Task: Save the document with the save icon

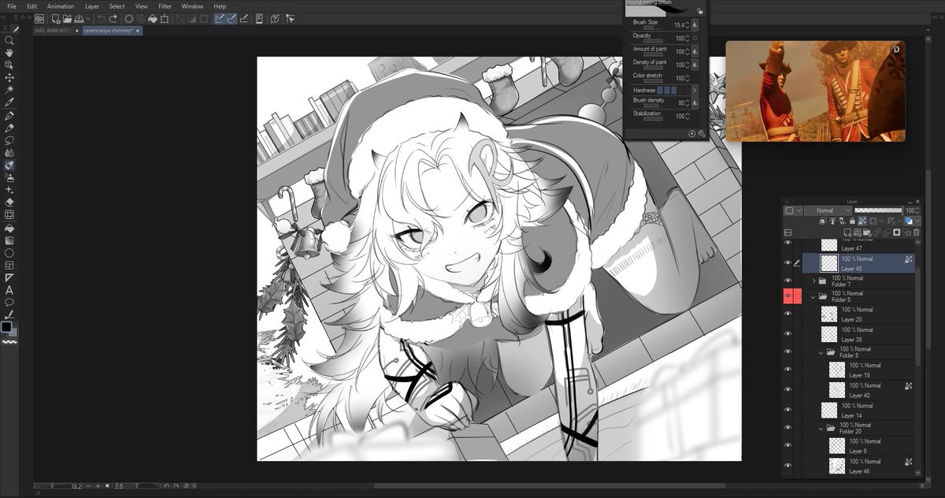Action: [79, 18]
